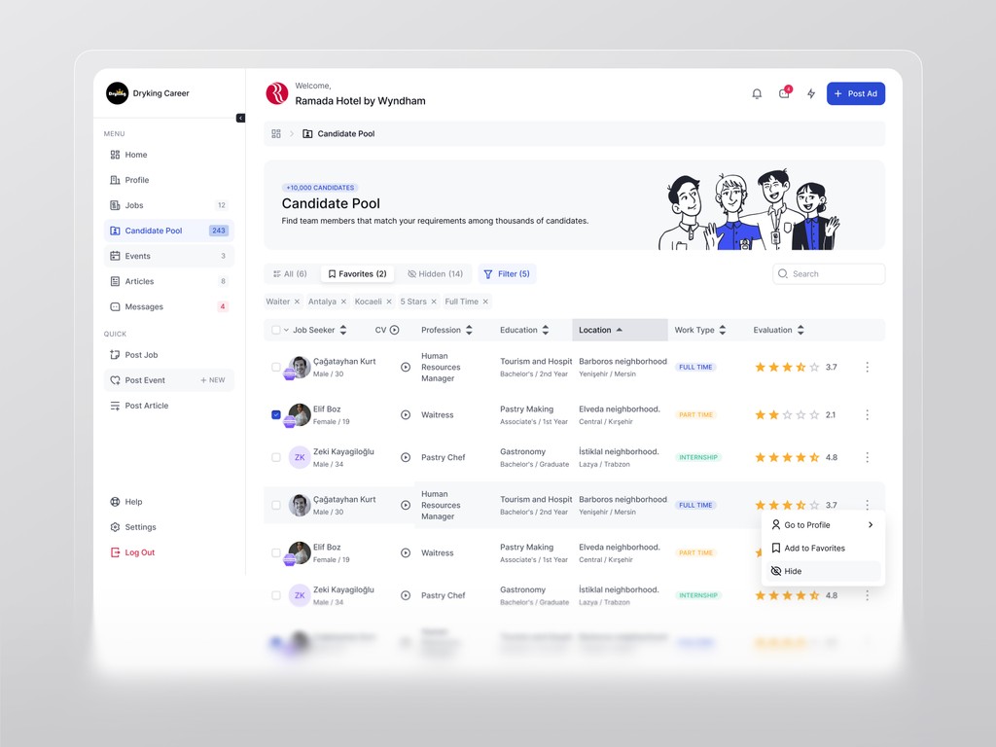
Task: Open the notifications bell icon
Action: click(x=757, y=93)
